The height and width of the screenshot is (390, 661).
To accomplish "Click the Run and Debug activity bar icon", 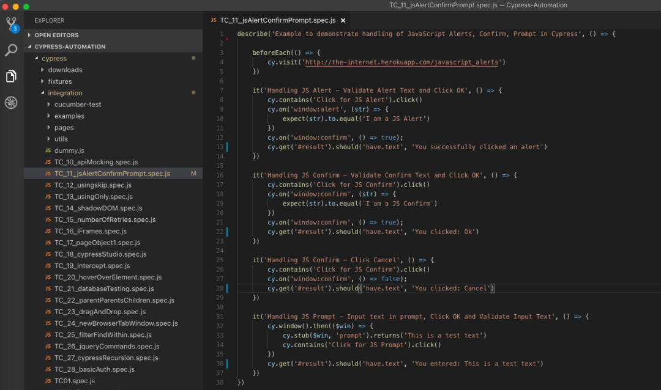I will point(10,103).
